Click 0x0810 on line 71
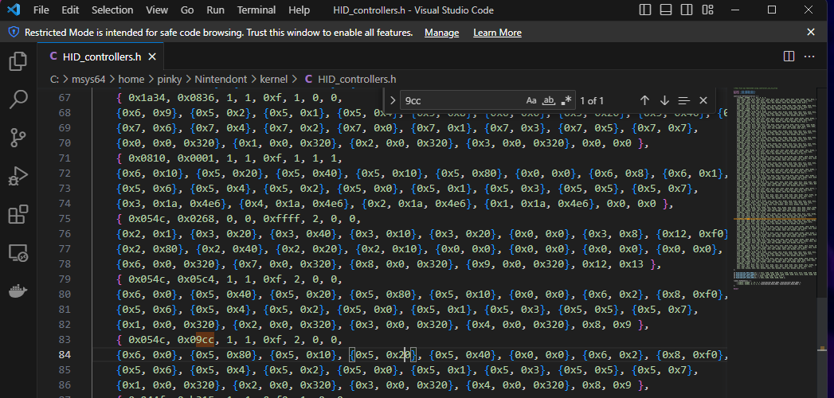The width and height of the screenshot is (834, 398). [148, 158]
